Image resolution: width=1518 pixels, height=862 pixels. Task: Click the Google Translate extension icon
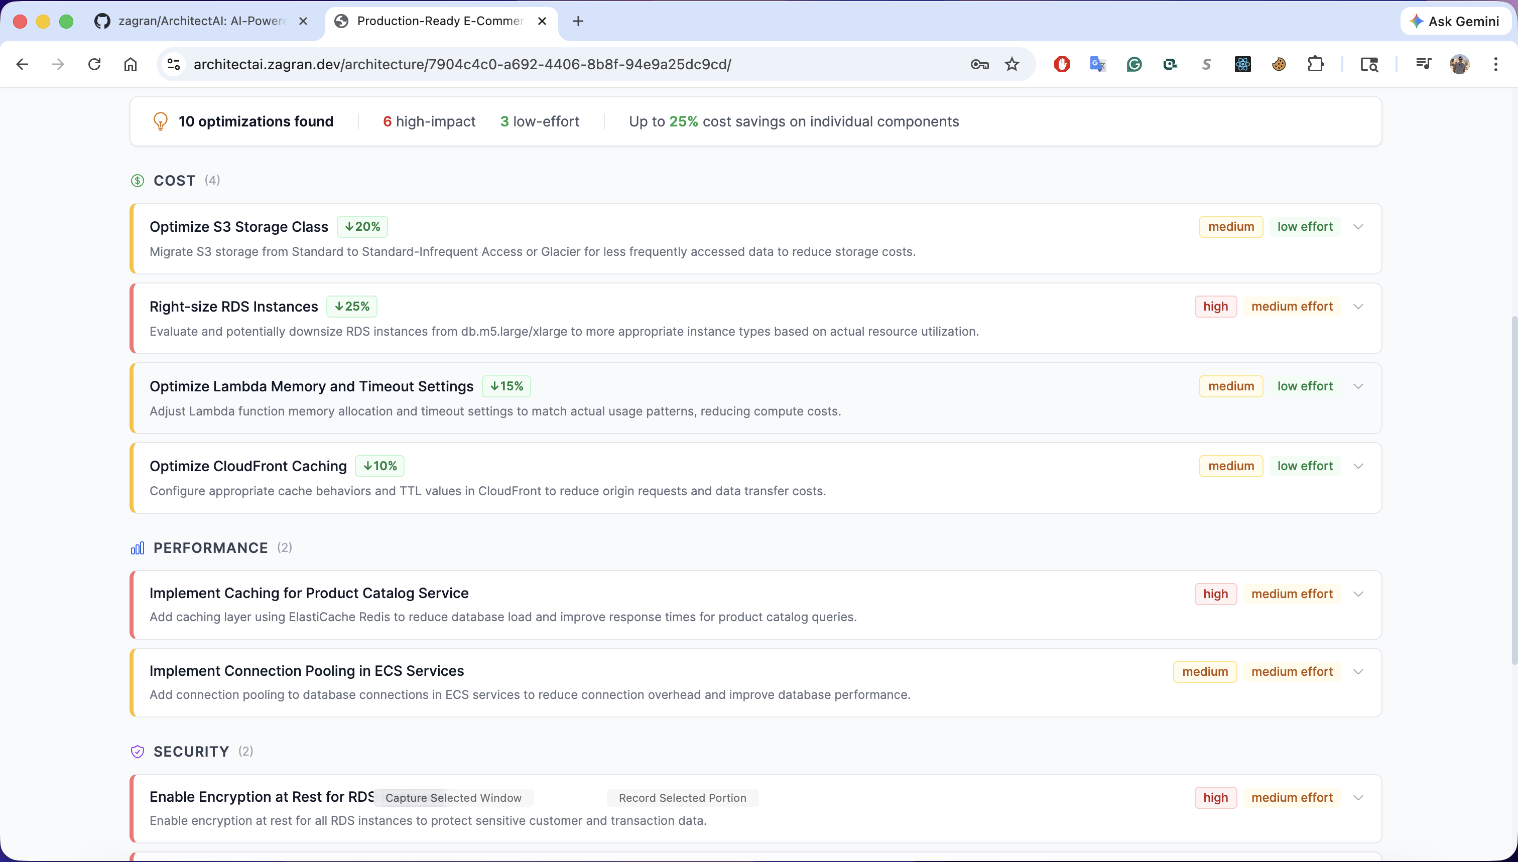(x=1097, y=64)
